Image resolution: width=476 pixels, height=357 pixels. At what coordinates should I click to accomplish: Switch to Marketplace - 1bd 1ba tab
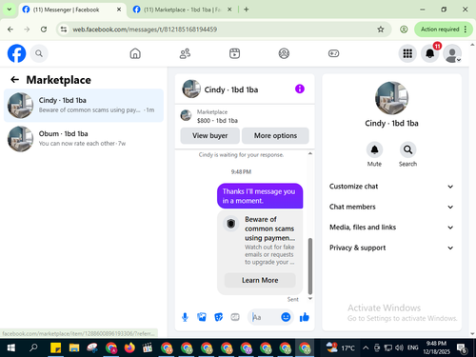point(182,10)
